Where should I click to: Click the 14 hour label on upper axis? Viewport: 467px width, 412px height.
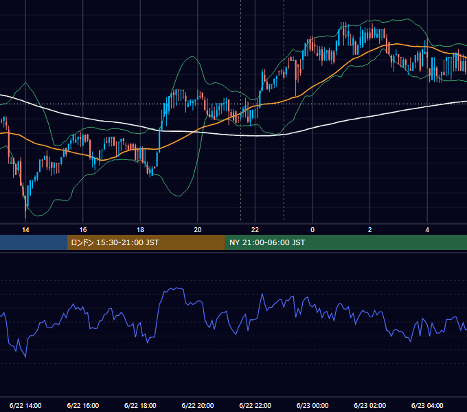coord(25,230)
